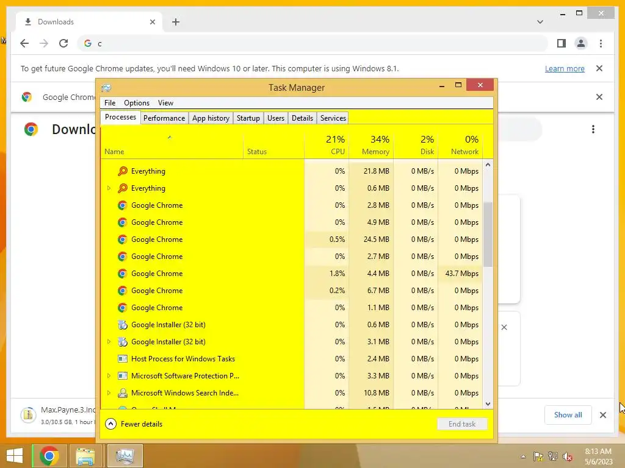Click the Microsoft Software Protection Platform icon
This screenshot has width=625, height=468.
(122, 376)
